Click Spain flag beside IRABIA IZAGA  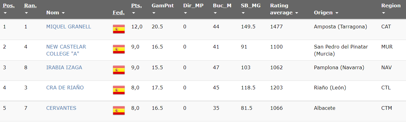[119, 70]
